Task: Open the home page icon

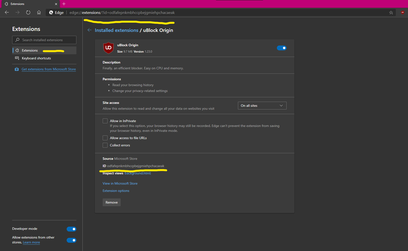Action: pos(39,13)
